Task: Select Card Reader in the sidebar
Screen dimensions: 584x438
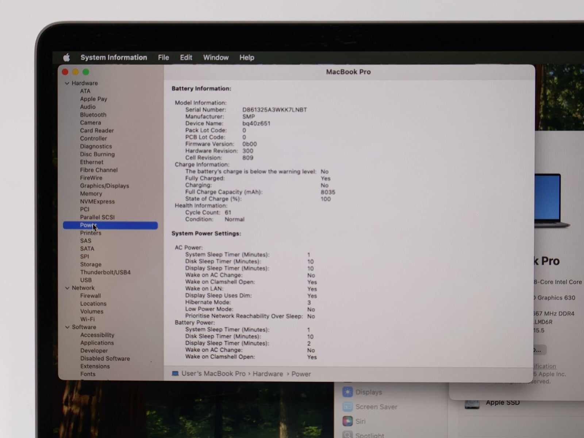Action: pos(97,130)
